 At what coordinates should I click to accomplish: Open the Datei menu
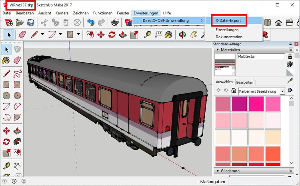click(7, 13)
